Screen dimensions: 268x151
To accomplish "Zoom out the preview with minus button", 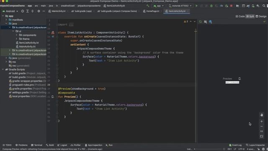I will [x=261, y=126].
